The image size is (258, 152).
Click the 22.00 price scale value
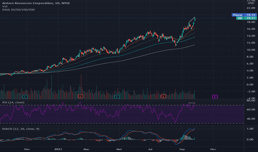[x=251, y=8]
